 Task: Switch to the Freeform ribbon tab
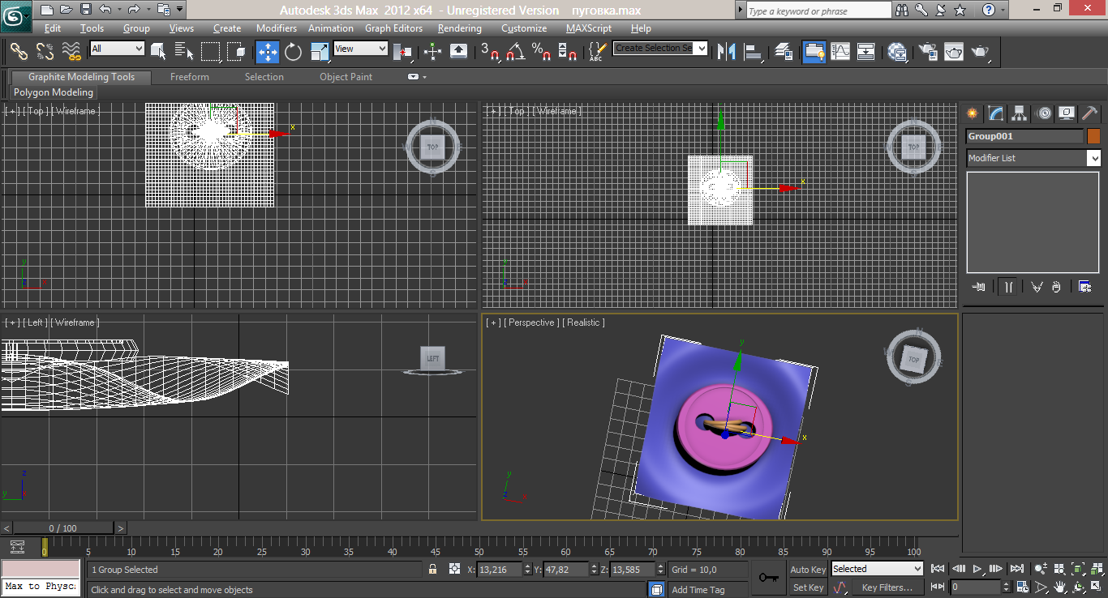(190, 77)
